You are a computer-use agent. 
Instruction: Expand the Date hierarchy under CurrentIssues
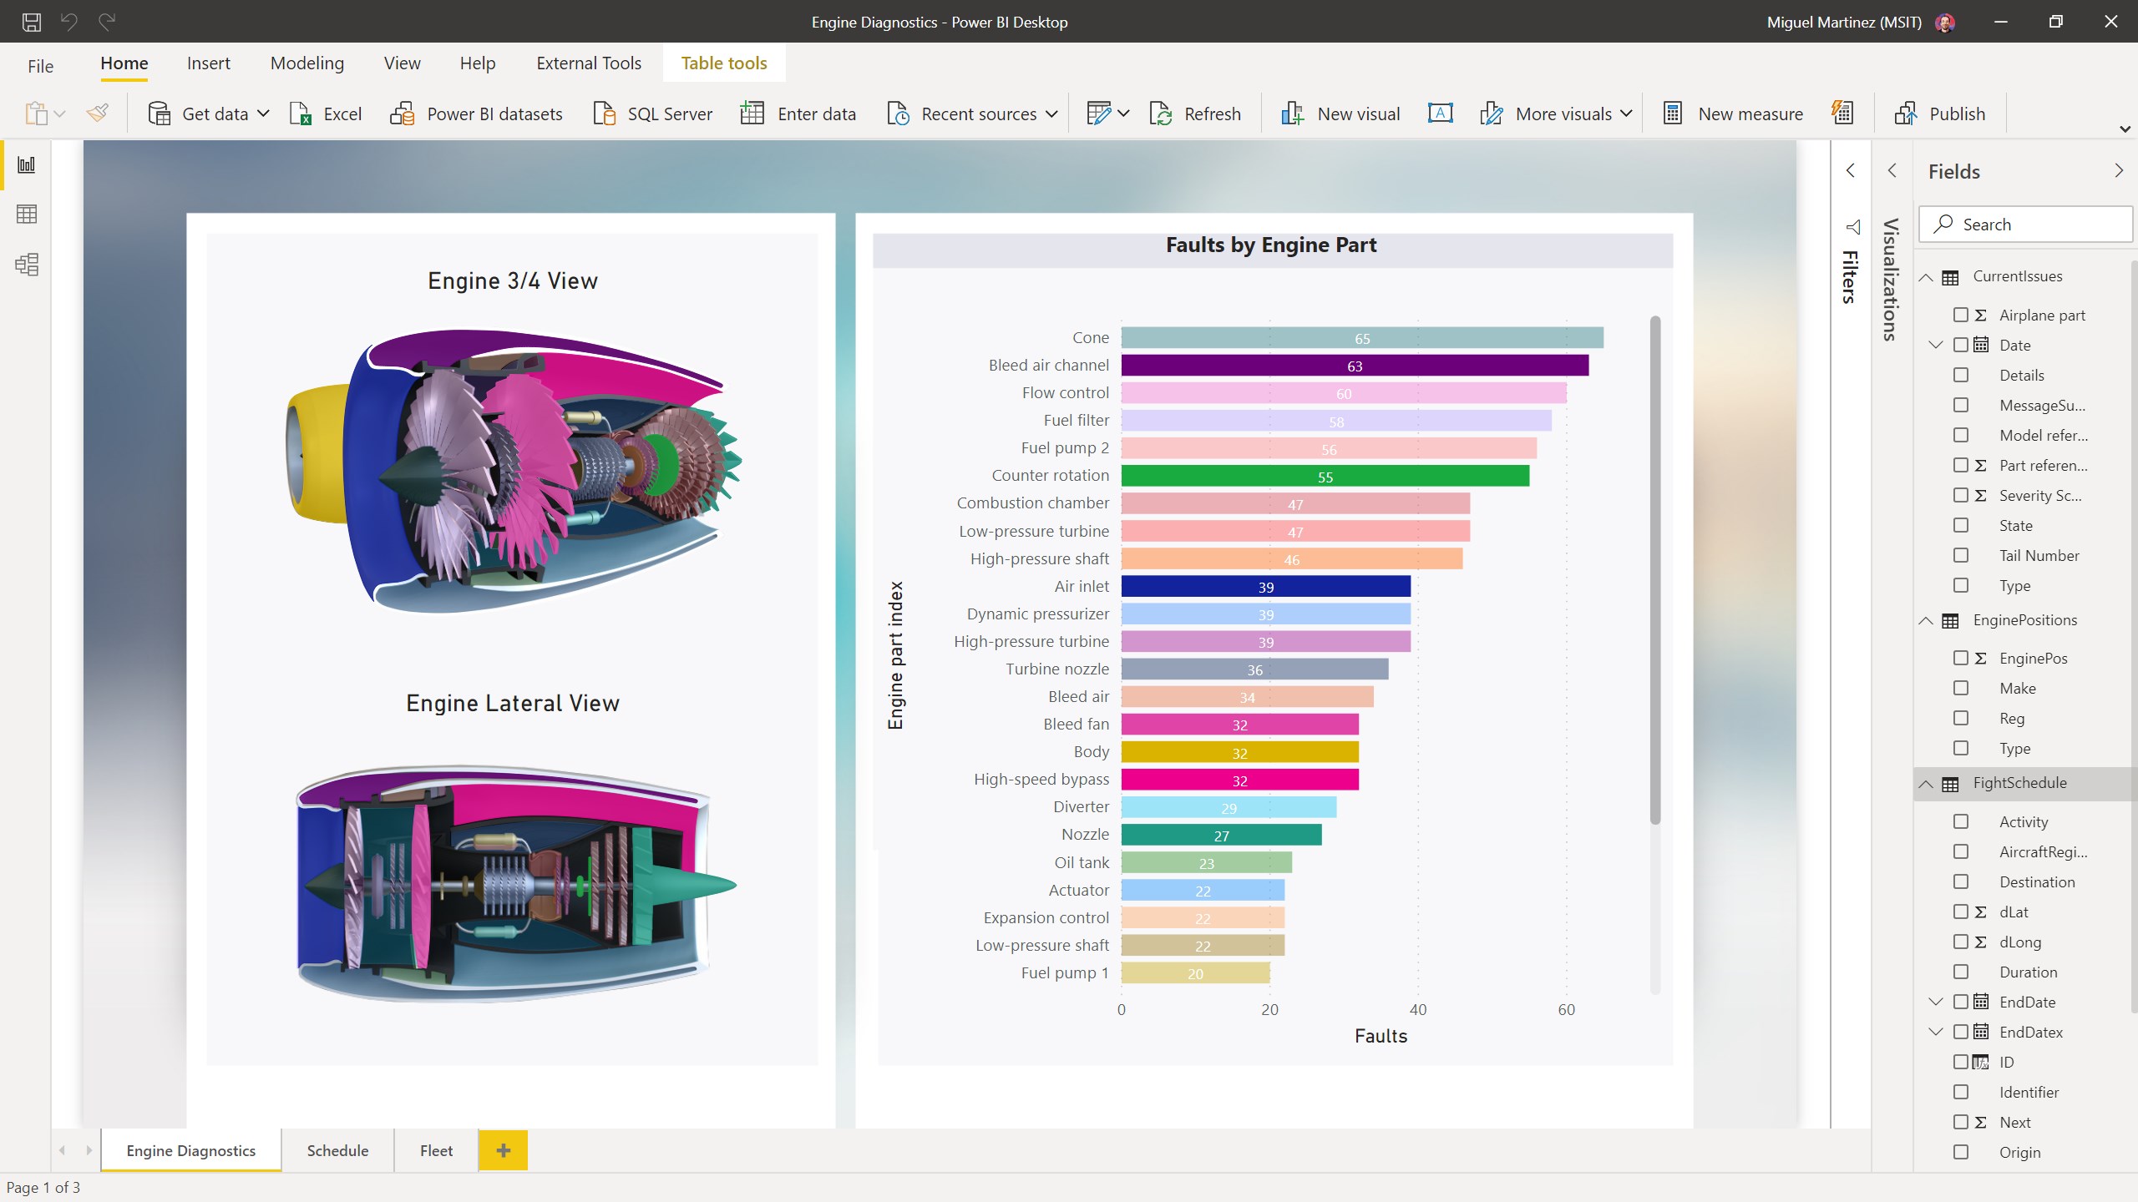pos(1936,345)
